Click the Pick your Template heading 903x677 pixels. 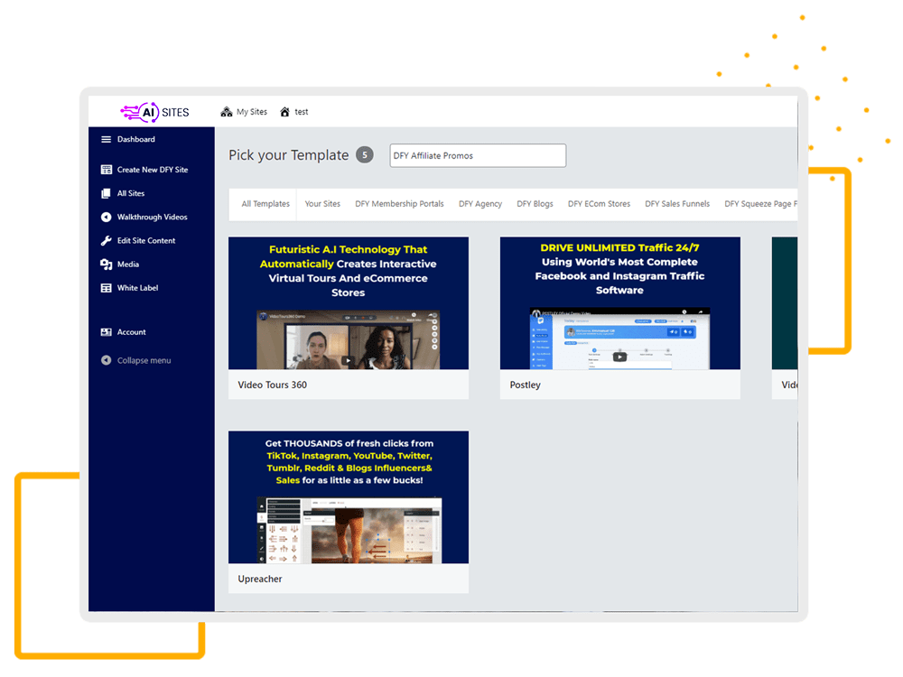point(289,155)
